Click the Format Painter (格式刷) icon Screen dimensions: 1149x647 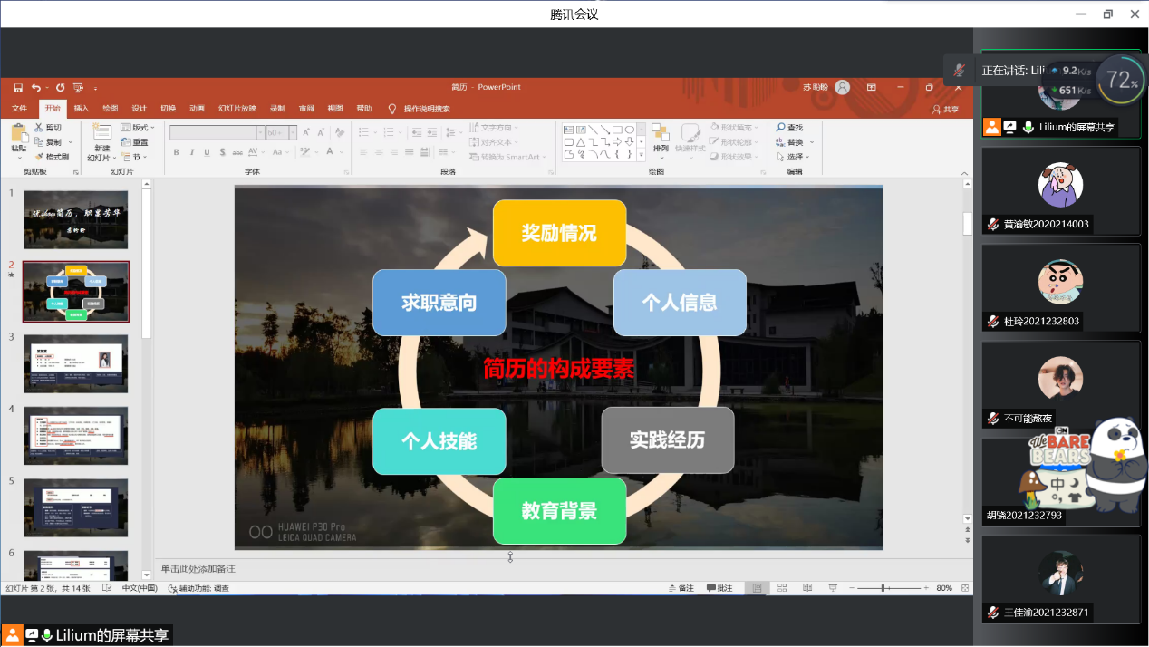point(40,157)
